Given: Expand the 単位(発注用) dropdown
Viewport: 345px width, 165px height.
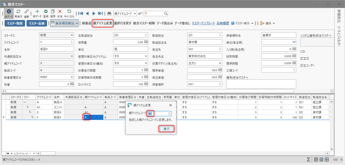Looking at the screenshot, I should pyautogui.click(x=294, y=42).
